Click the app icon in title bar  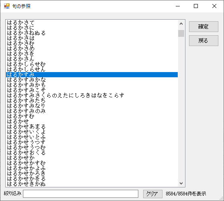[7, 6]
